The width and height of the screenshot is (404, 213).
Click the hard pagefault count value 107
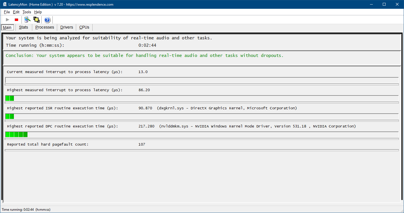(142, 144)
